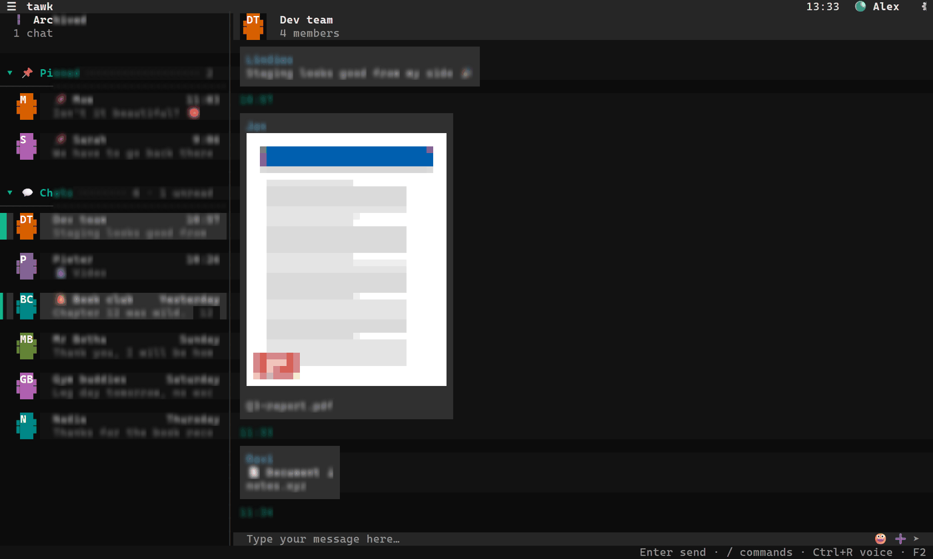This screenshot has height=559, width=933.
Task: Open the emoji picker in message bar
Action: pos(880,538)
